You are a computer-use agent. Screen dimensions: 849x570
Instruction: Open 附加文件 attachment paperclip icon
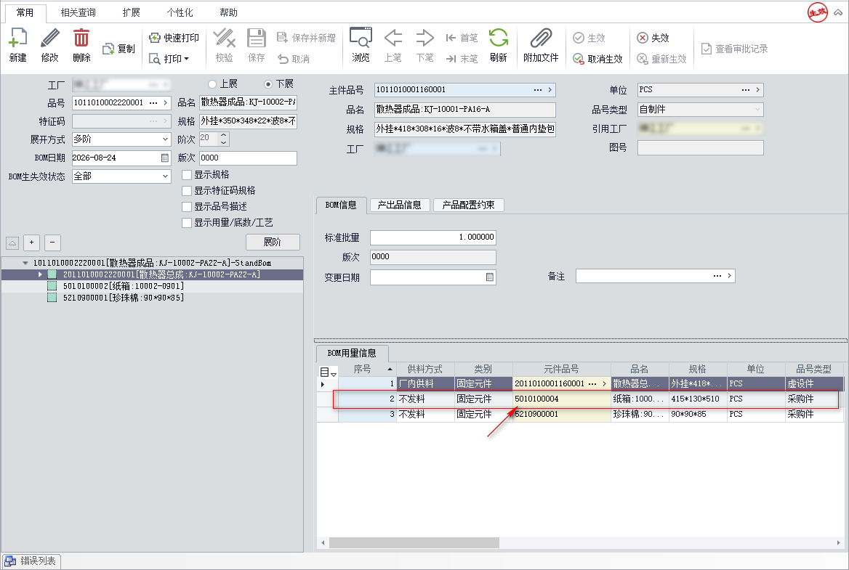[540, 38]
